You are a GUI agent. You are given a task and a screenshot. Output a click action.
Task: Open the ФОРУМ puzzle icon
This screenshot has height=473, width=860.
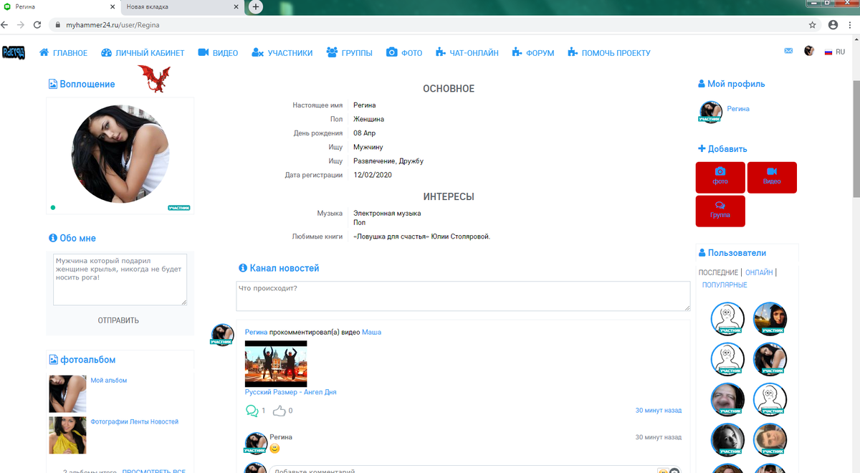click(x=517, y=53)
